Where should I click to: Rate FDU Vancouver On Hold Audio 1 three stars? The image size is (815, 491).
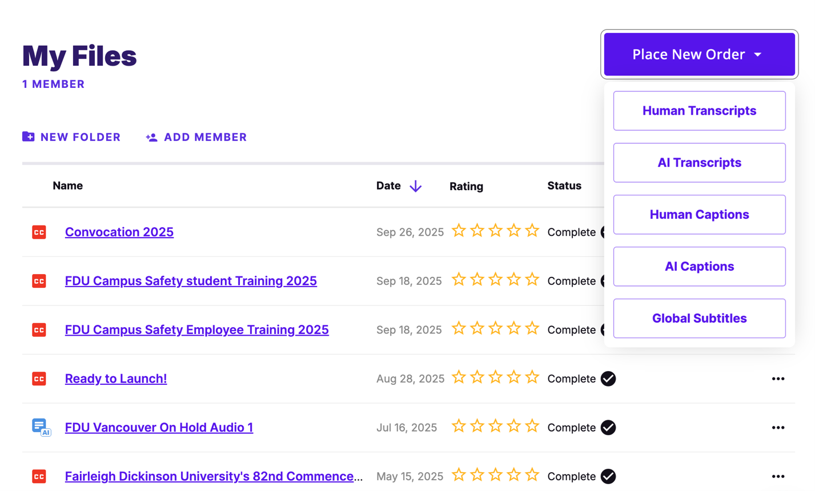(x=495, y=426)
